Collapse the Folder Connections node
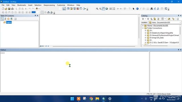Image resolution: width=182 pixels, height=102 pixels. tap(143, 28)
